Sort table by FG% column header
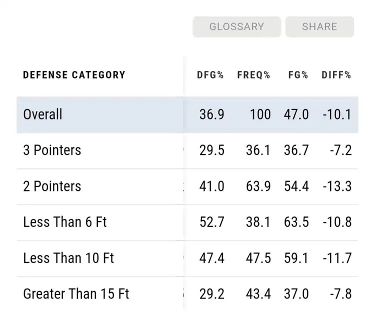The height and width of the screenshot is (327, 375). tap(298, 75)
